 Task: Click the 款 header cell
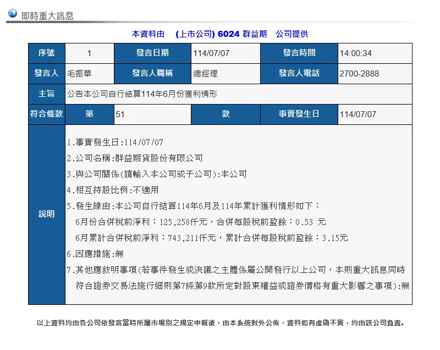point(226,114)
